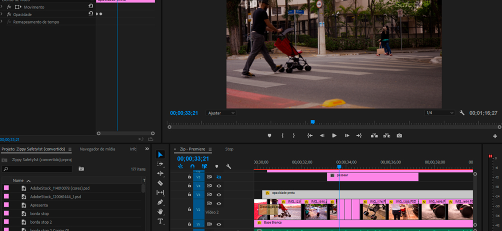
Task: Select the Razor tool in the toolbar
Action: click(x=160, y=183)
